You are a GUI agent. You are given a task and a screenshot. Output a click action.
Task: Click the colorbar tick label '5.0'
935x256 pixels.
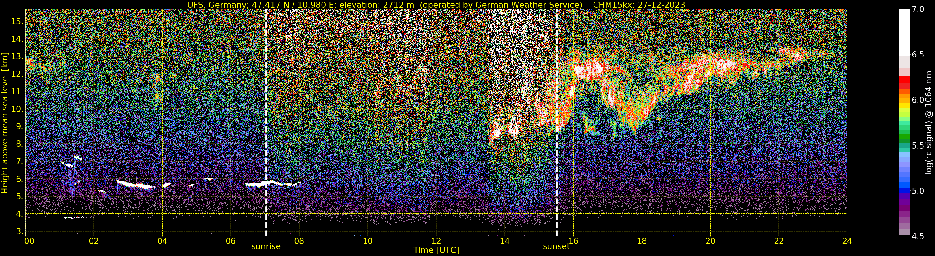918,191
